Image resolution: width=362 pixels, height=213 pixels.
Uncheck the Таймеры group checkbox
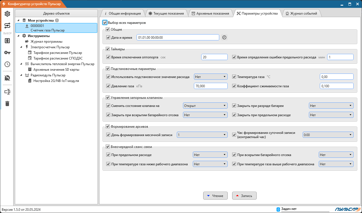click(x=108, y=49)
